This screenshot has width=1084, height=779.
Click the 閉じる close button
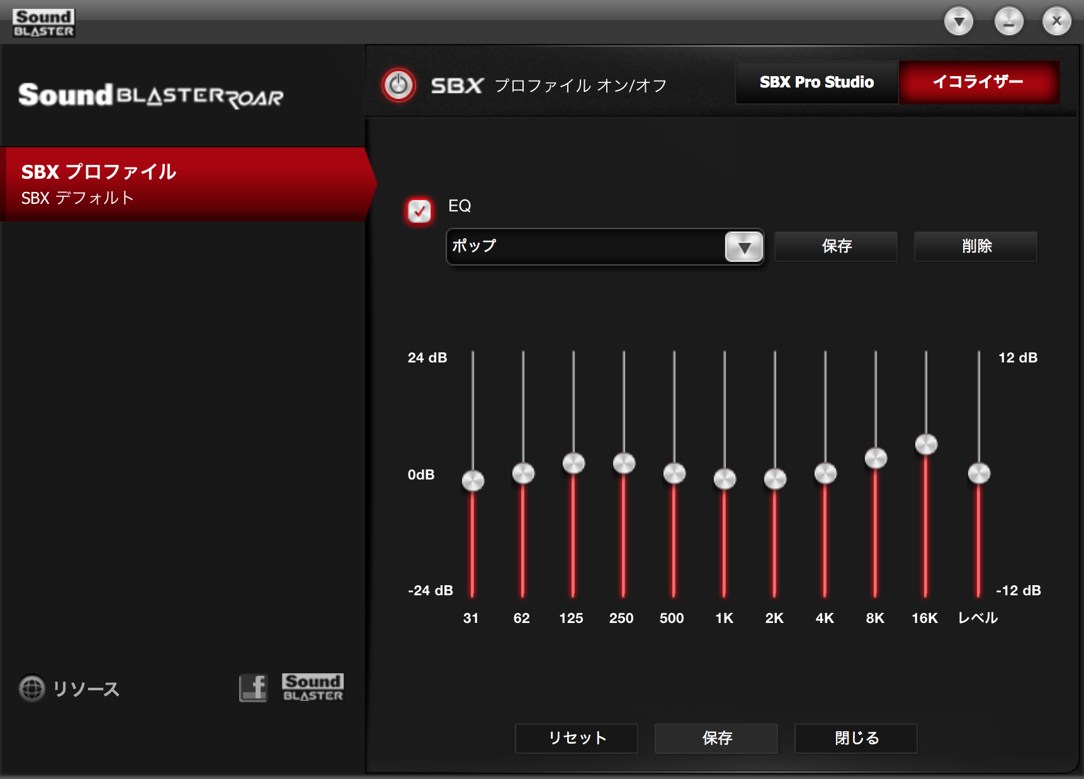point(856,738)
